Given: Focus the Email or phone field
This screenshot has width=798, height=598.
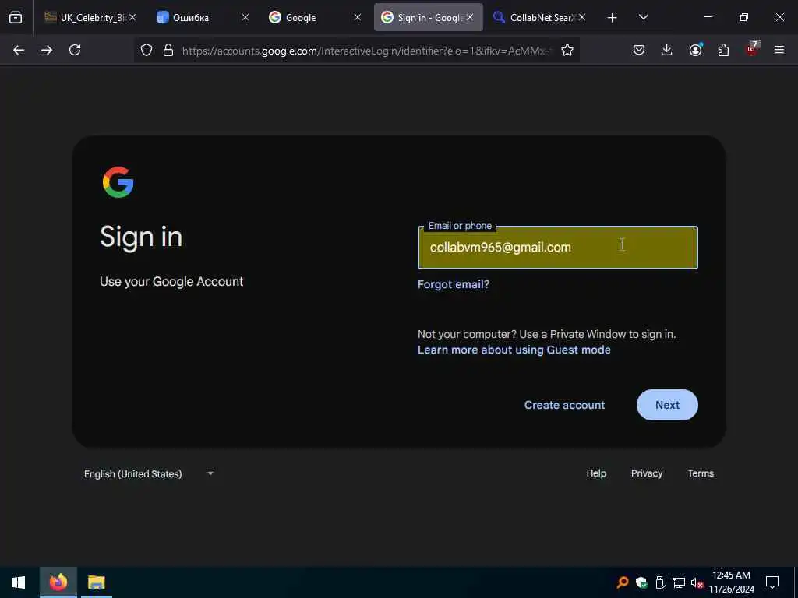Looking at the screenshot, I should 558,248.
